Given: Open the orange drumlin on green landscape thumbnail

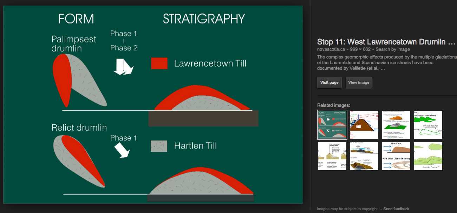Looking at the screenshot, I should point(396,125).
